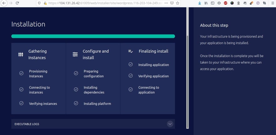The height and width of the screenshot is (135, 276).
Task: Click the browser forward arrow button
Action: (11, 3)
